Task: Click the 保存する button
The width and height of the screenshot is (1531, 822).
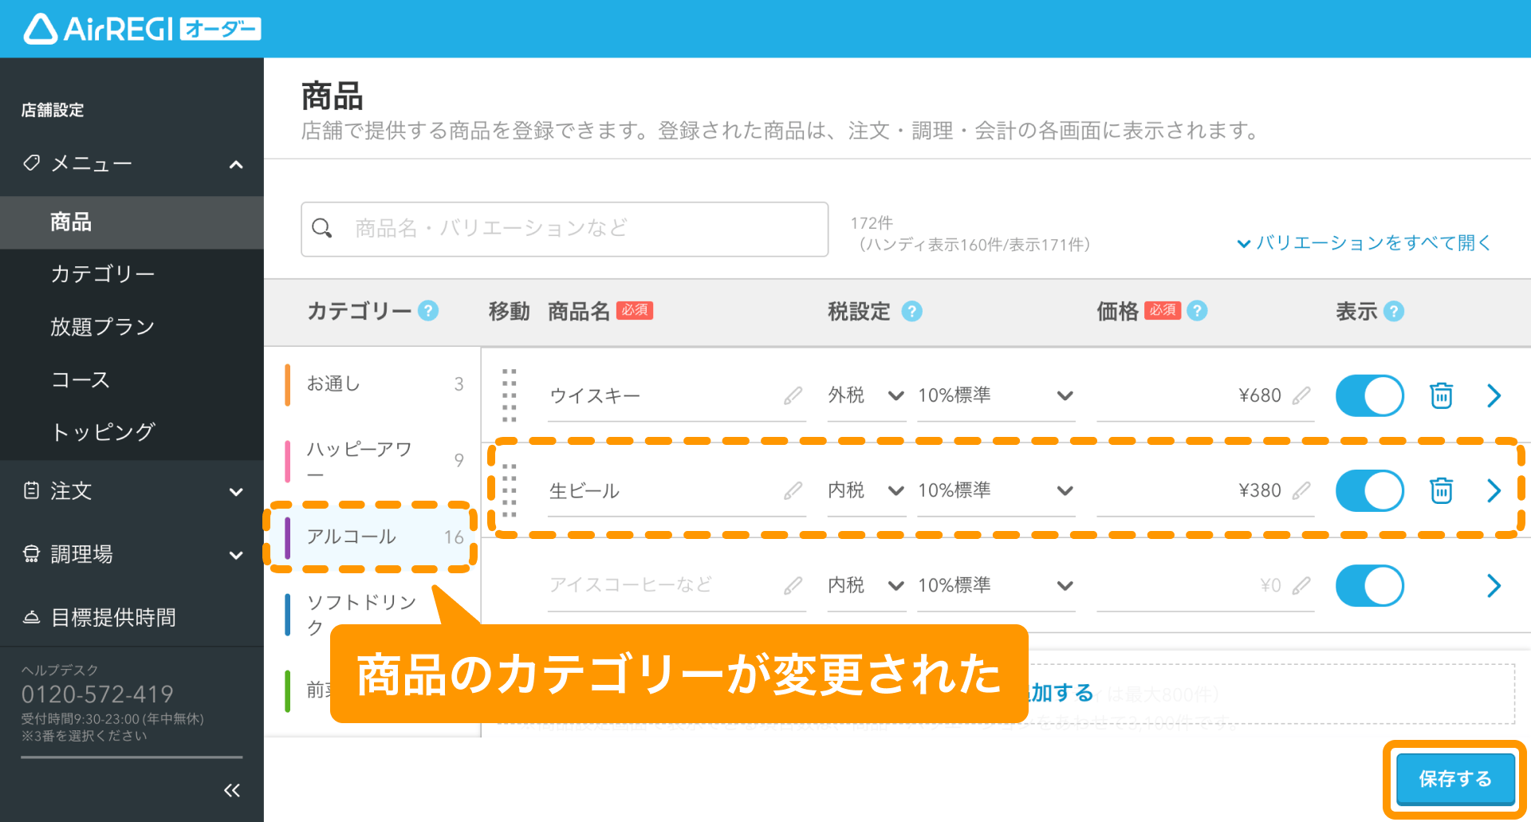Action: click(x=1455, y=779)
